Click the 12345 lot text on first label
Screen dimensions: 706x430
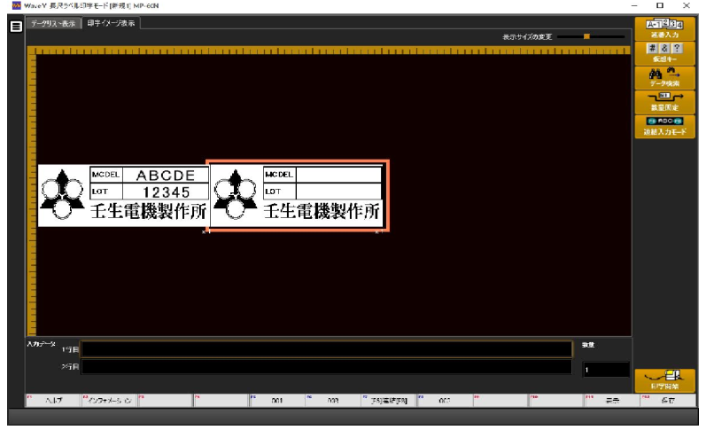pyautogui.click(x=167, y=192)
